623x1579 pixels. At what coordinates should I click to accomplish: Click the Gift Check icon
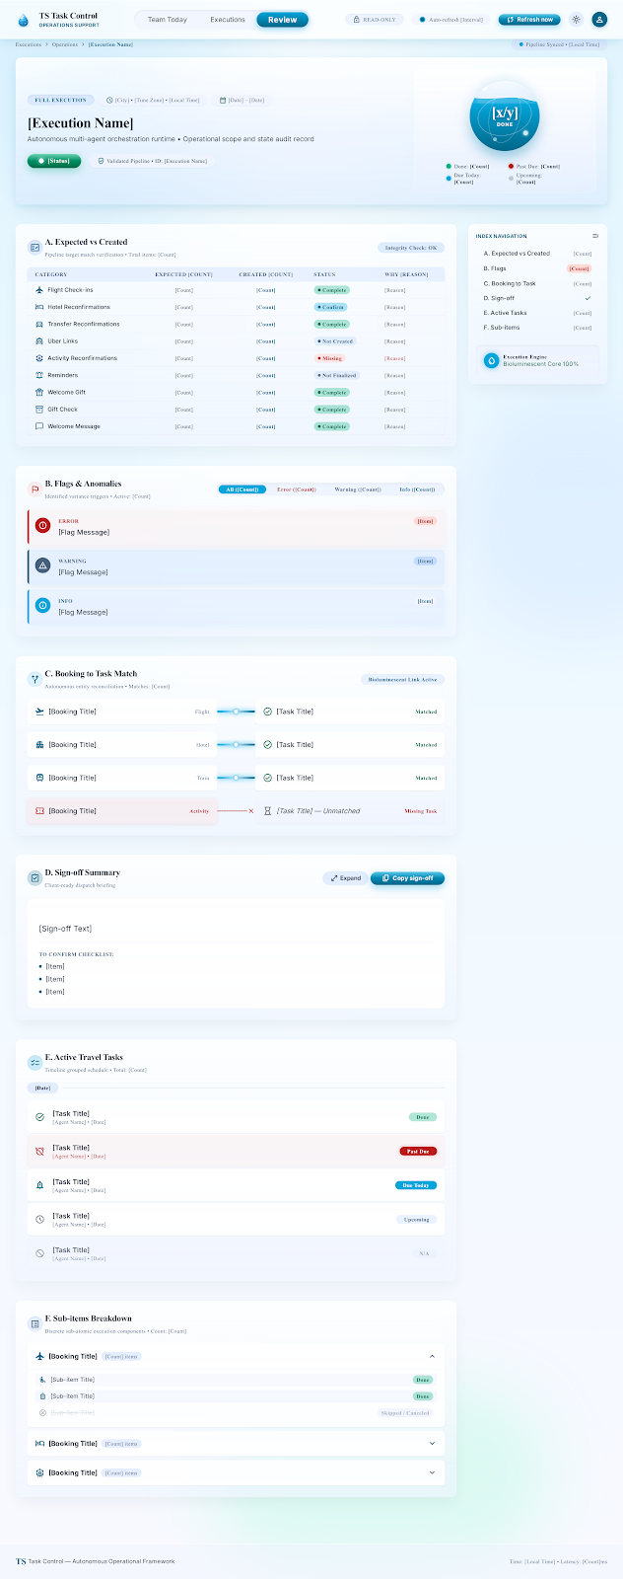point(39,410)
